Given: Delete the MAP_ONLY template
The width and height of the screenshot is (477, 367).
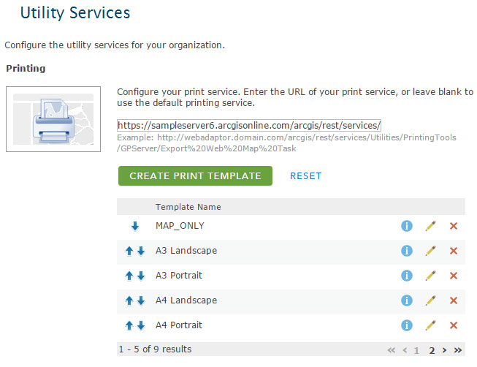Looking at the screenshot, I should [x=454, y=227].
